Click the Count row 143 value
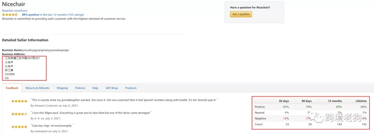The image size is (374, 134). (x=339, y=124)
